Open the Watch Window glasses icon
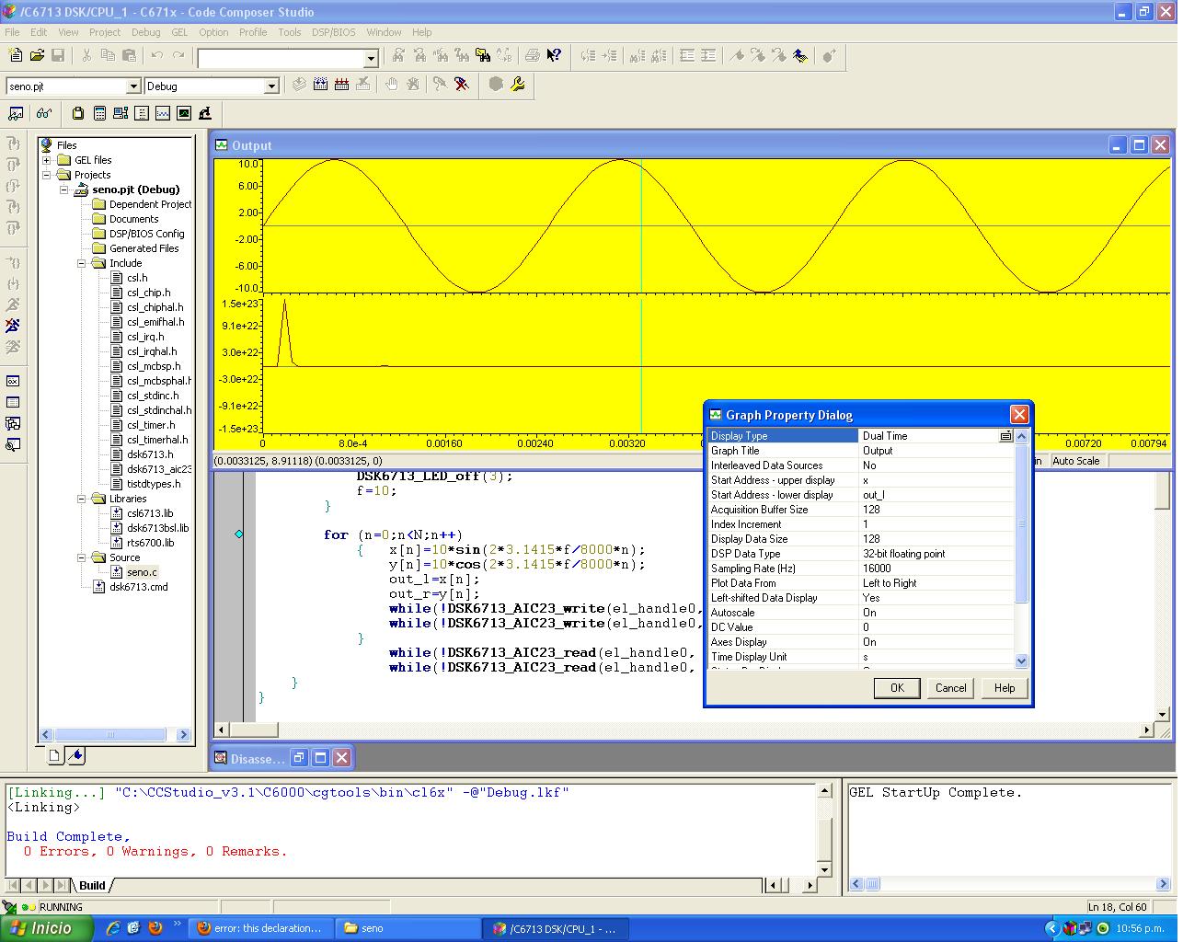This screenshot has height=942, width=1183. 43,113
